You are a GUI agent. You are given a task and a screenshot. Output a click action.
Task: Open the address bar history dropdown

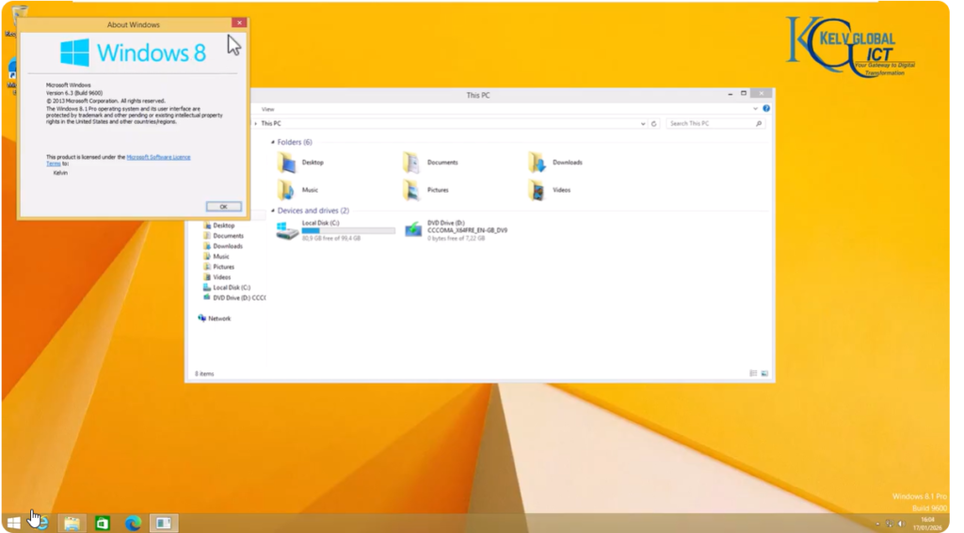[x=643, y=123]
